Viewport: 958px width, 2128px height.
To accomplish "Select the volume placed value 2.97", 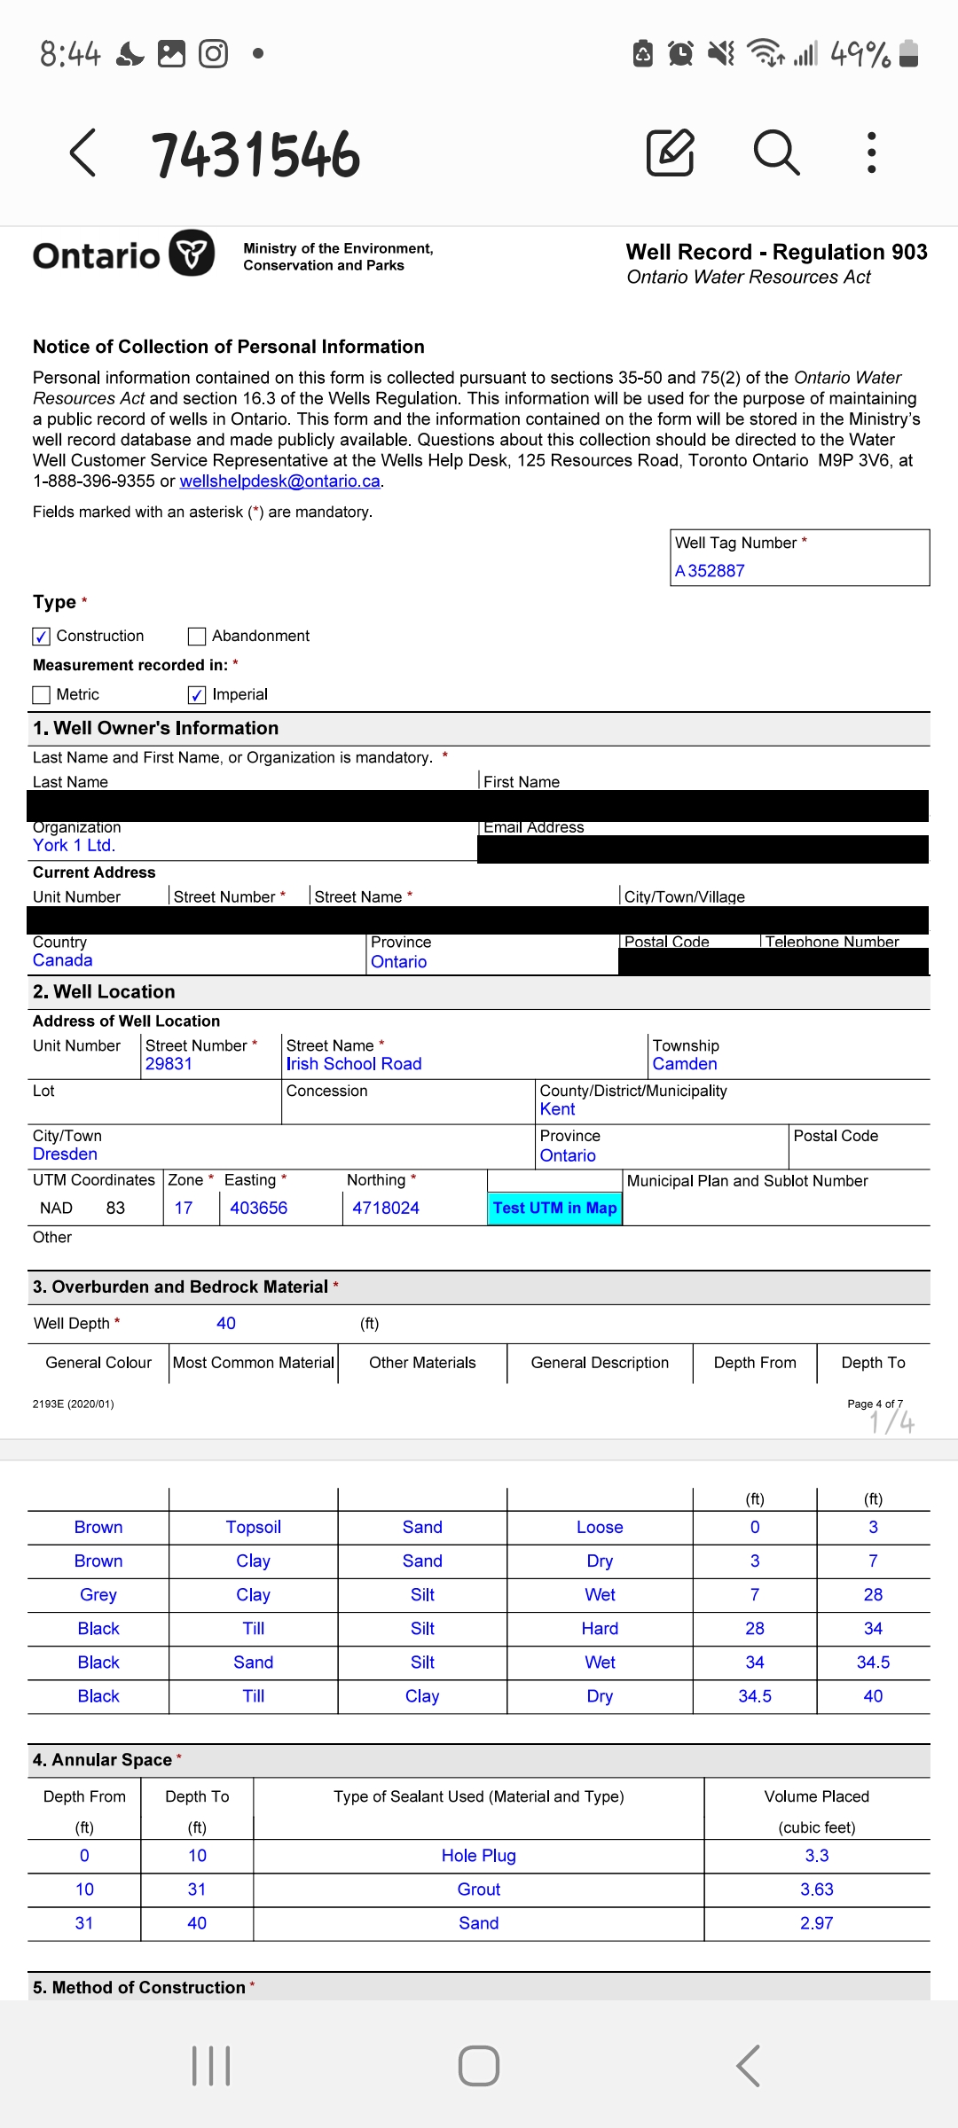I will click(x=817, y=1923).
